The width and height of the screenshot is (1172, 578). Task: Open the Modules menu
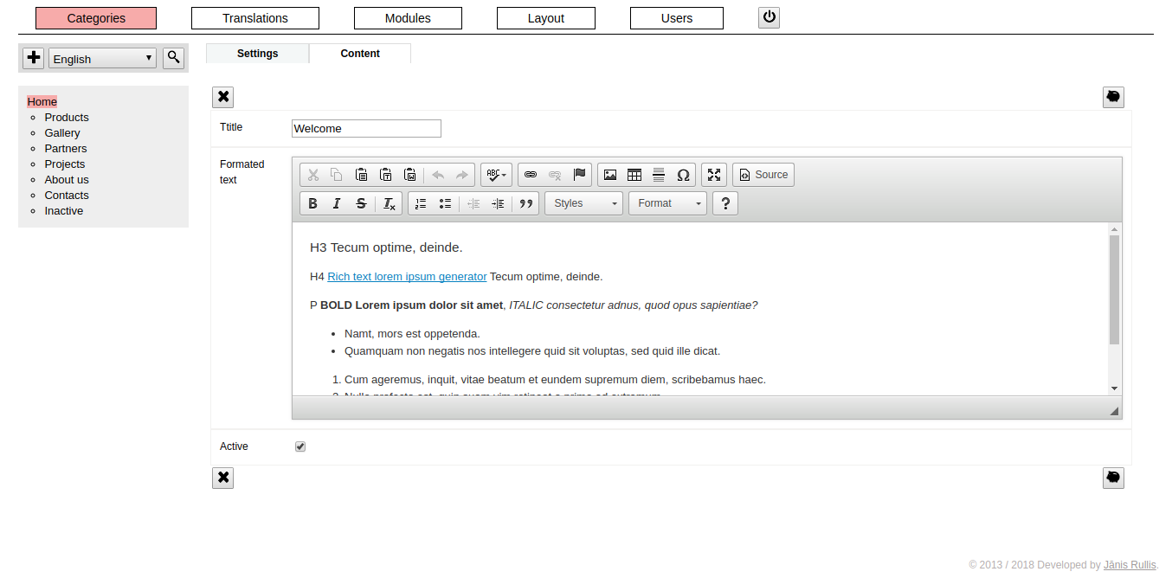pos(408,18)
